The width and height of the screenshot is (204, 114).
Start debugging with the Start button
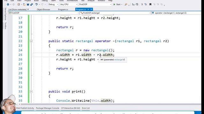click(x=117, y=4)
